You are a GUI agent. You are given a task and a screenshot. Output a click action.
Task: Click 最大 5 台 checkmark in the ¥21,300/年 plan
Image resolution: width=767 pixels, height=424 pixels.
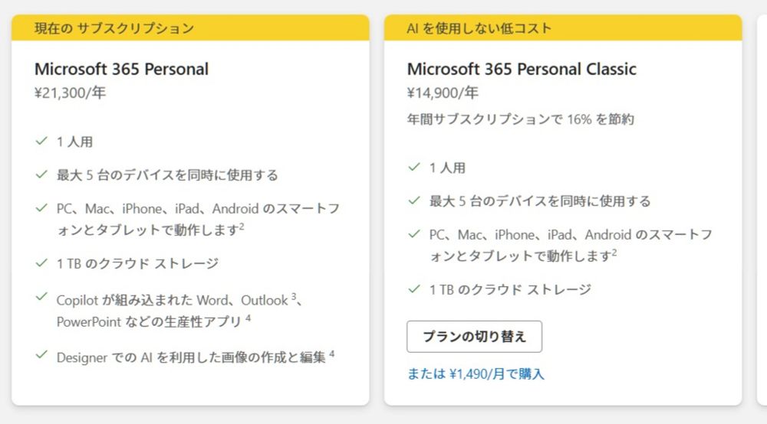click(41, 174)
